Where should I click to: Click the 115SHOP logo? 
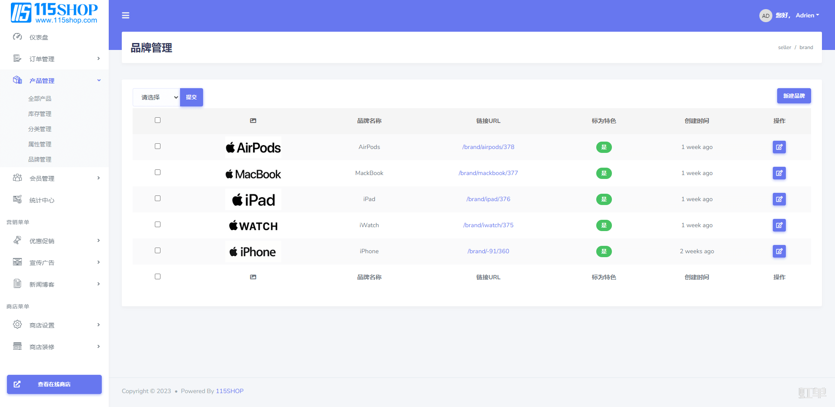click(x=54, y=13)
